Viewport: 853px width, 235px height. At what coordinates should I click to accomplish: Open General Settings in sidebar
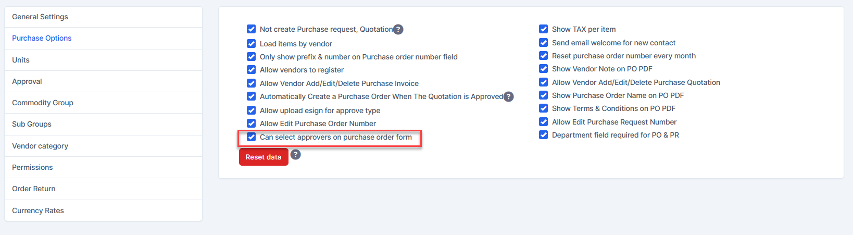pyautogui.click(x=40, y=17)
